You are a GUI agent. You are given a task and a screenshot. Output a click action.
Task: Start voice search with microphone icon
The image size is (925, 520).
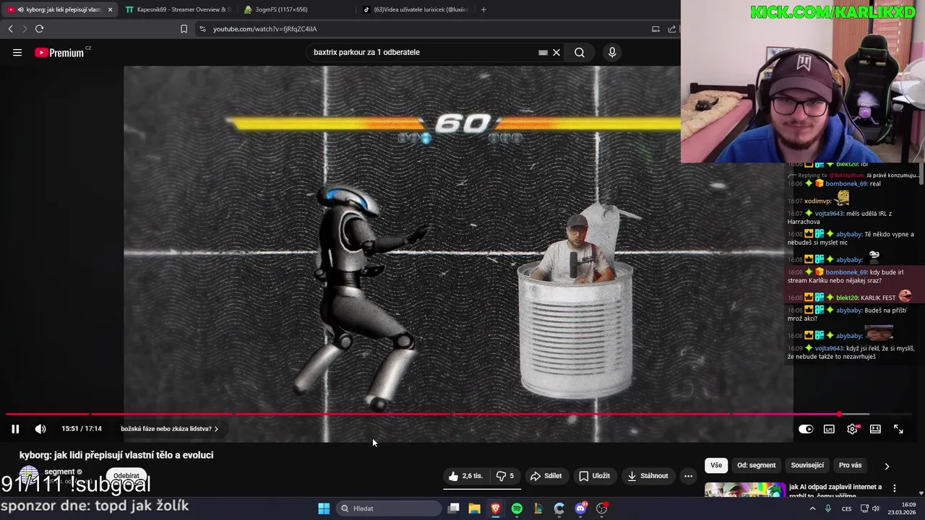point(612,52)
